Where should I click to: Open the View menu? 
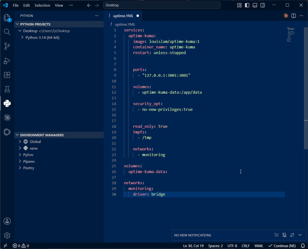(x=59, y=5)
